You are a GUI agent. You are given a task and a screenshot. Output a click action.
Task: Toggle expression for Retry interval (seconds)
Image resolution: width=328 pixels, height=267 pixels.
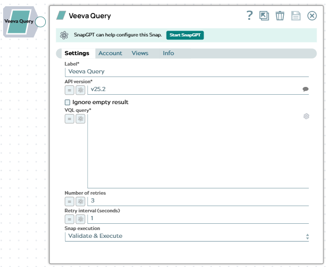(x=69, y=219)
